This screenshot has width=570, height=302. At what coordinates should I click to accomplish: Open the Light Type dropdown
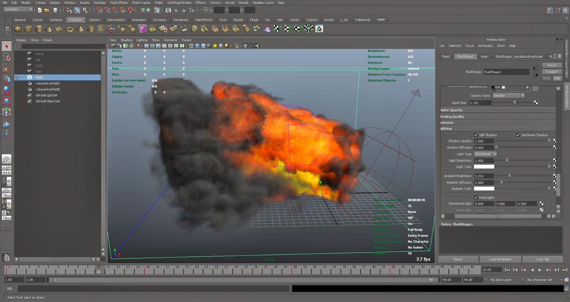[x=485, y=154]
